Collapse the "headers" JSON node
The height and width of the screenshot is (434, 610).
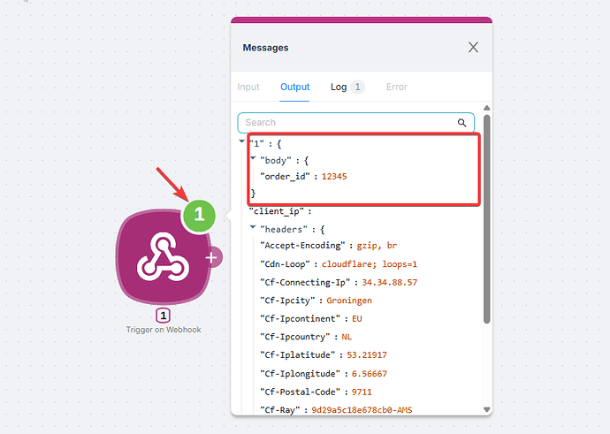[253, 228]
